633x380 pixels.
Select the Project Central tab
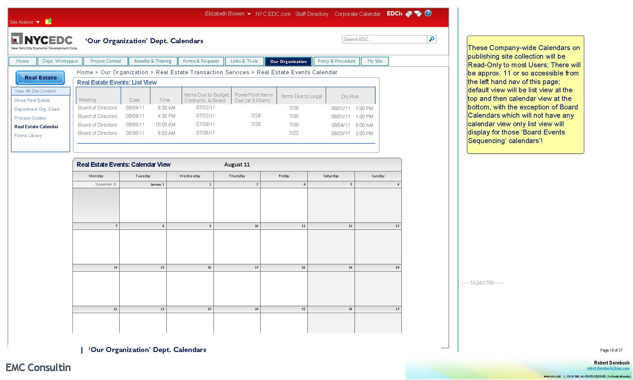pos(105,61)
